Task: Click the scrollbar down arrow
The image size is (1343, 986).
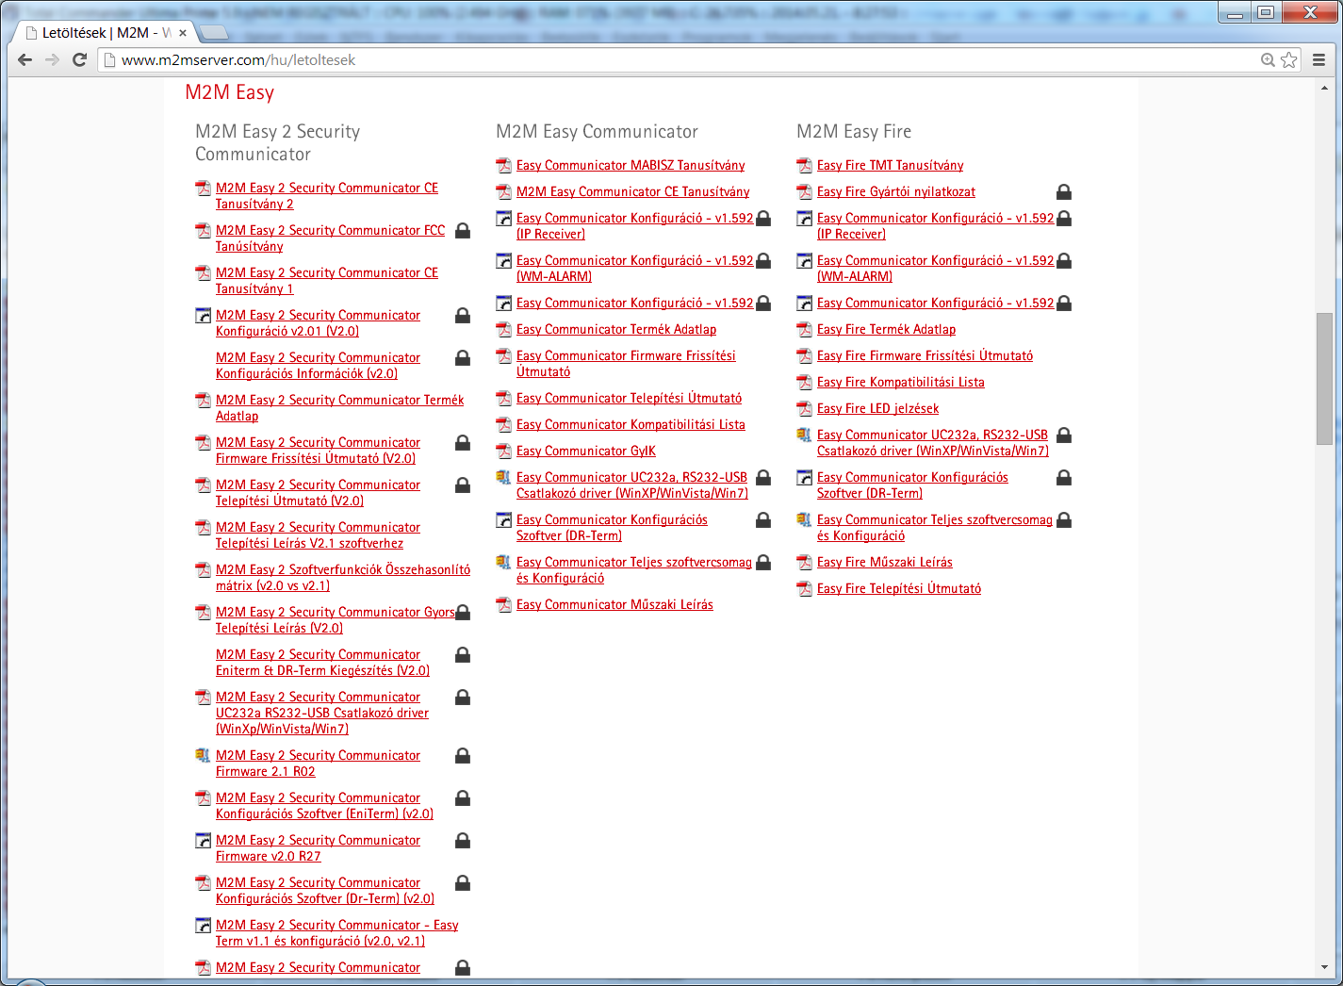Action: pos(1324,967)
